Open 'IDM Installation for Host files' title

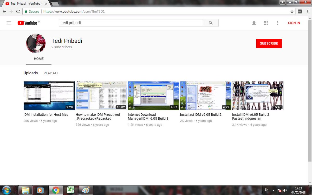(46, 115)
